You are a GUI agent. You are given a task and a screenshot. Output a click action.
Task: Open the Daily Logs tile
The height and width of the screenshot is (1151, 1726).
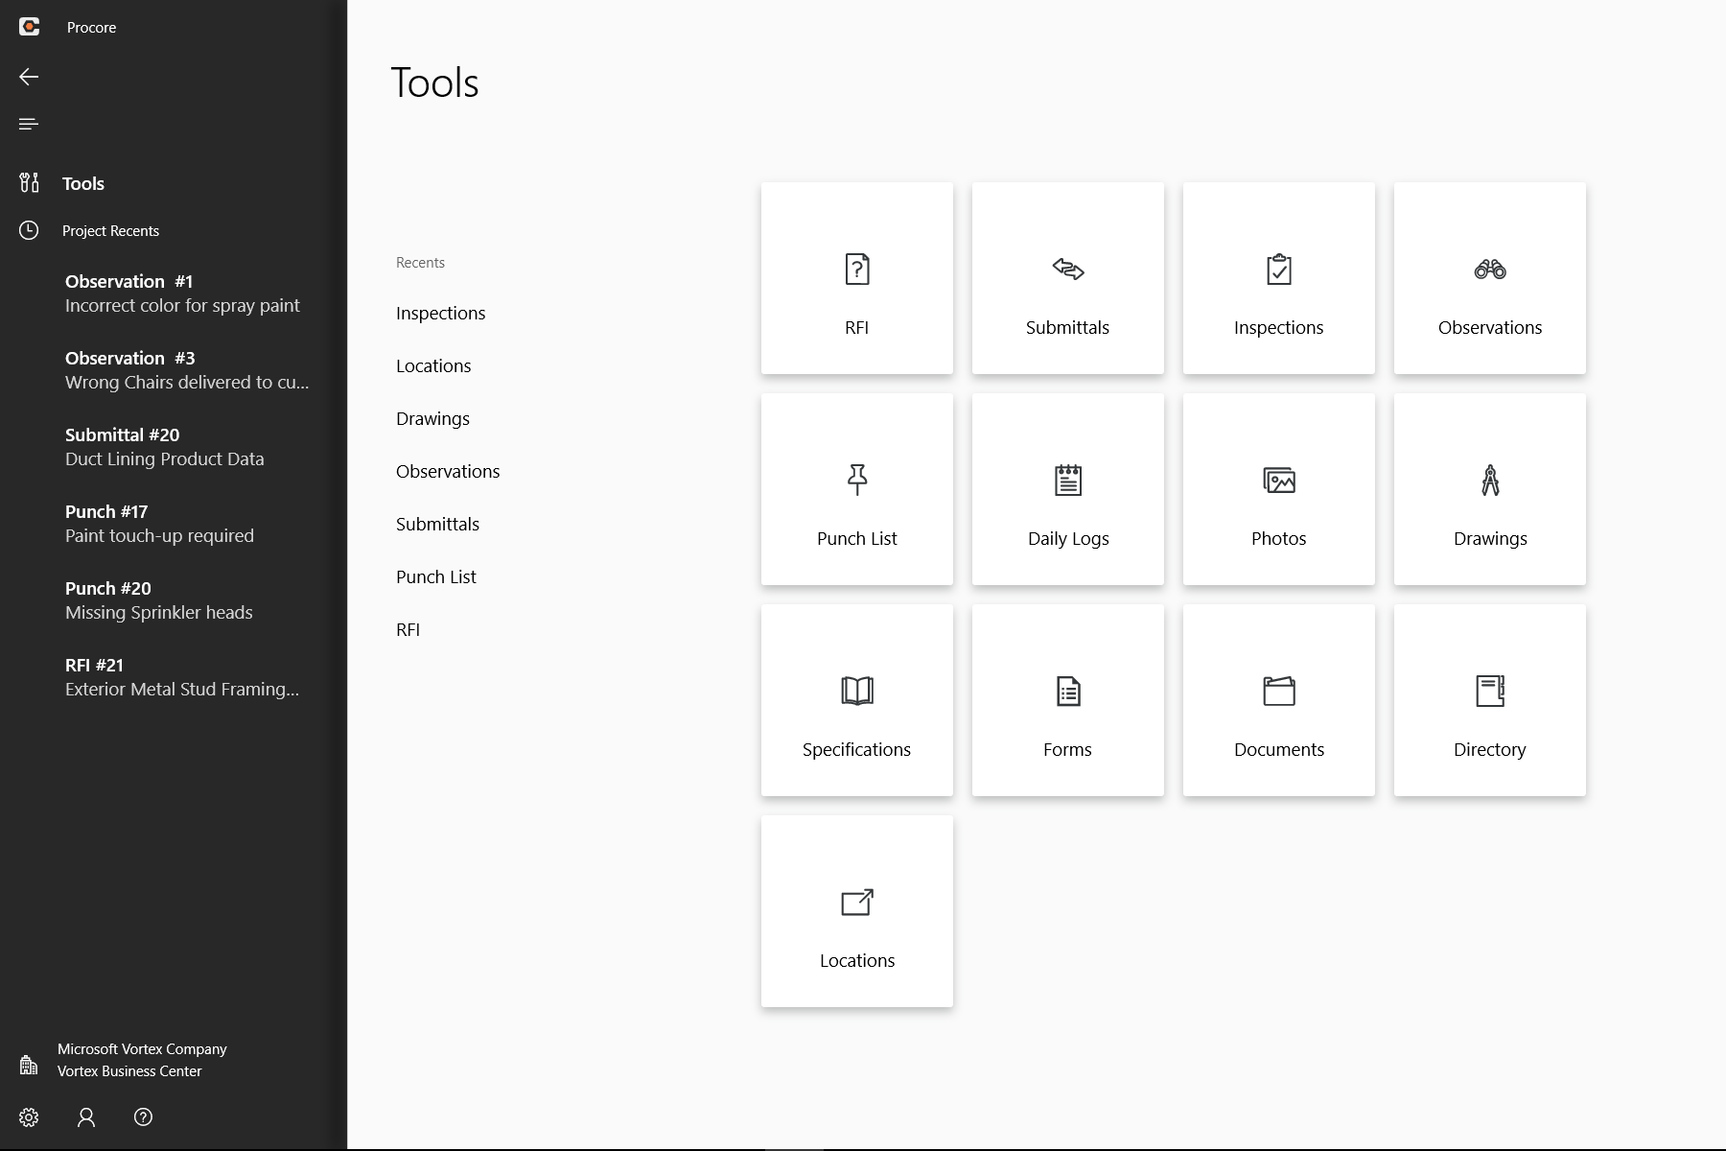coord(1067,489)
